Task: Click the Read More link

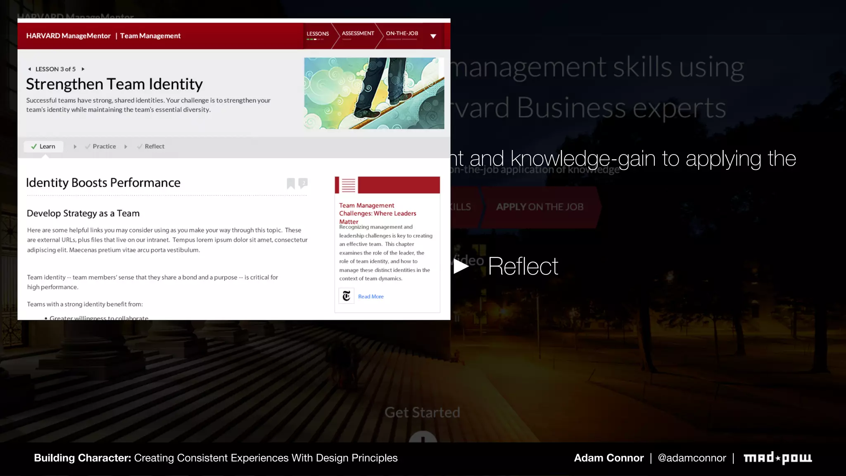Action: click(x=371, y=296)
